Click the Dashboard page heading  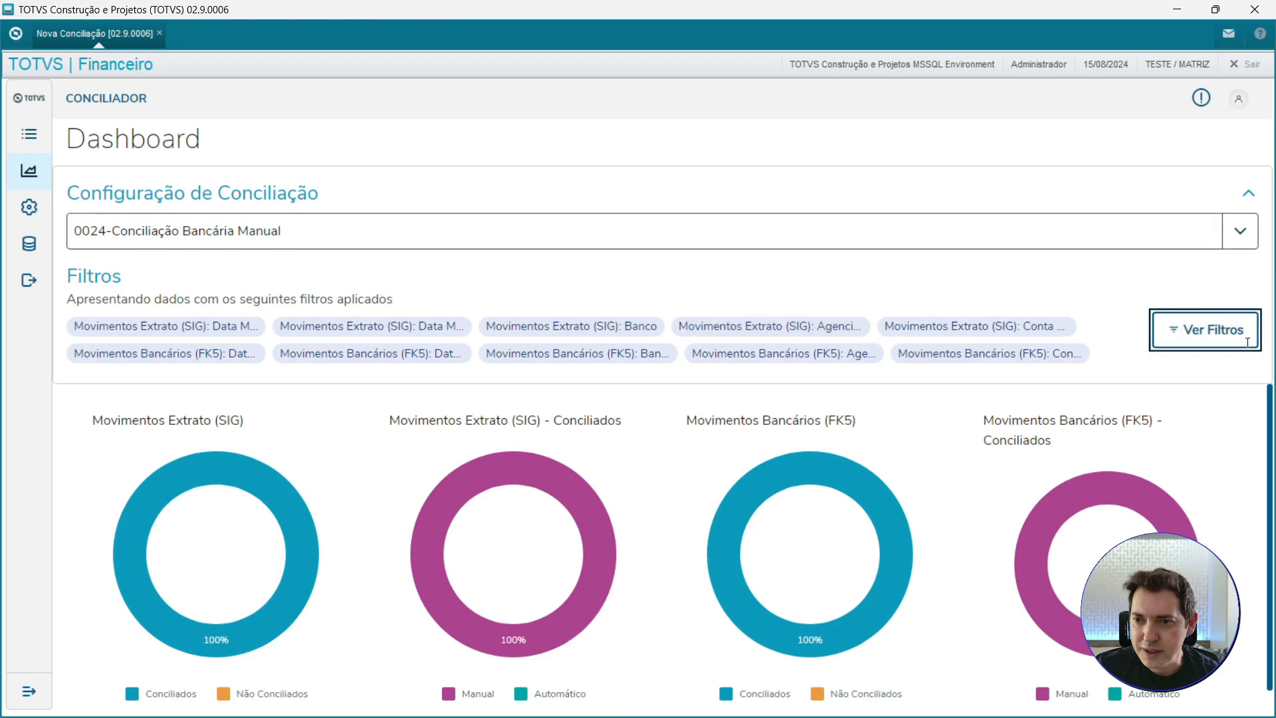[133, 139]
